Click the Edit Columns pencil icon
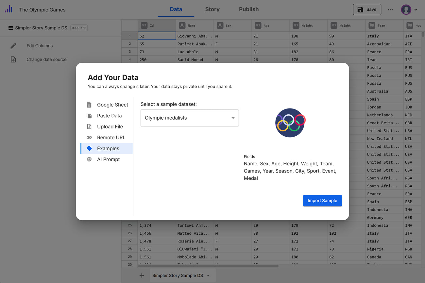Viewport: 425px width, 283px height. tap(13, 46)
